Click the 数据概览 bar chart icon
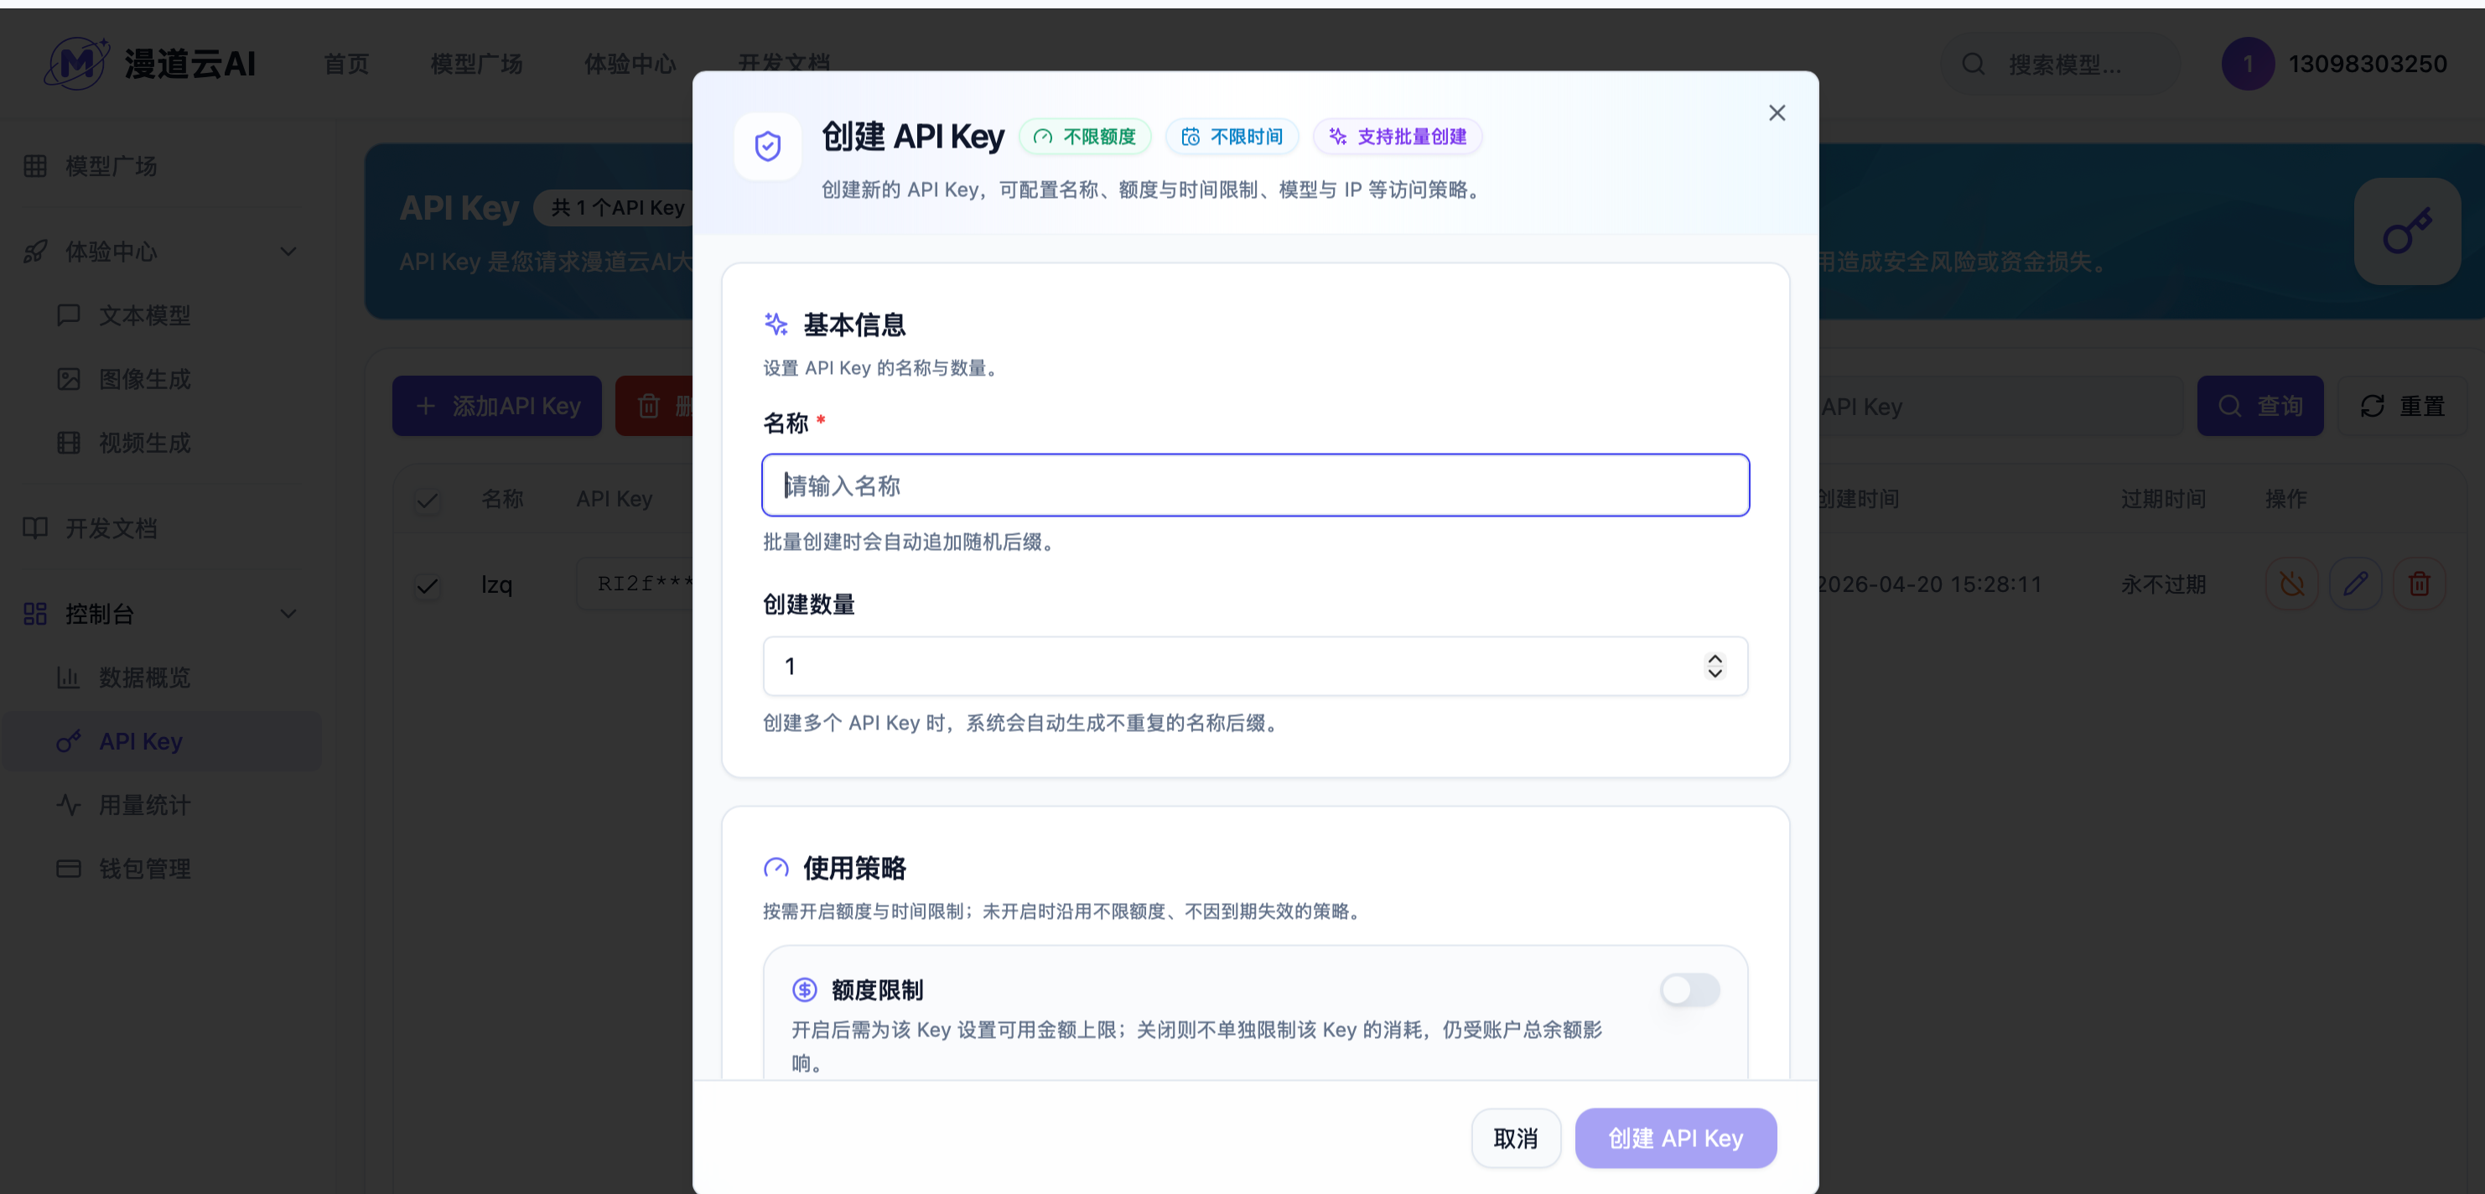The width and height of the screenshot is (2485, 1194). click(69, 678)
